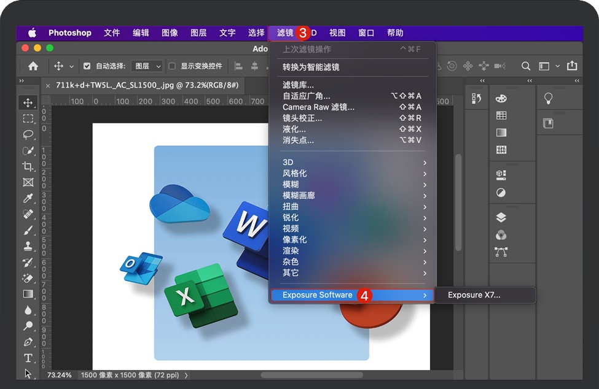
Task: Select the Gradient tool
Action: [28, 294]
